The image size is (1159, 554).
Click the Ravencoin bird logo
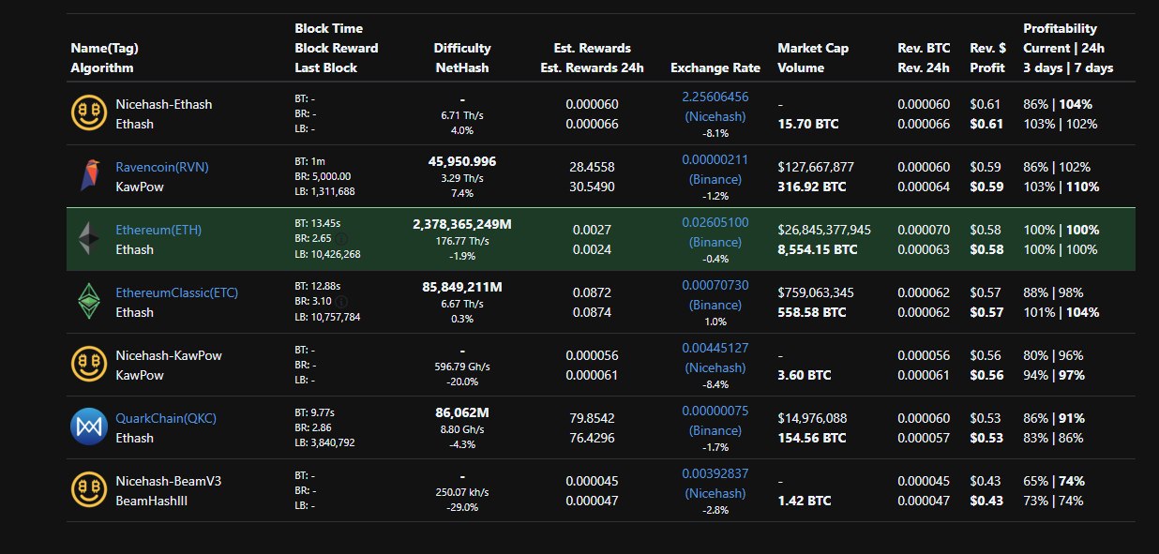[89, 176]
